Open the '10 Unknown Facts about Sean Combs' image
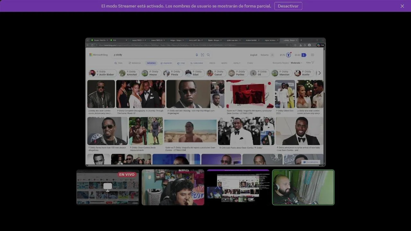The width and height of the screenshot is (411, 231). [246, 131]
